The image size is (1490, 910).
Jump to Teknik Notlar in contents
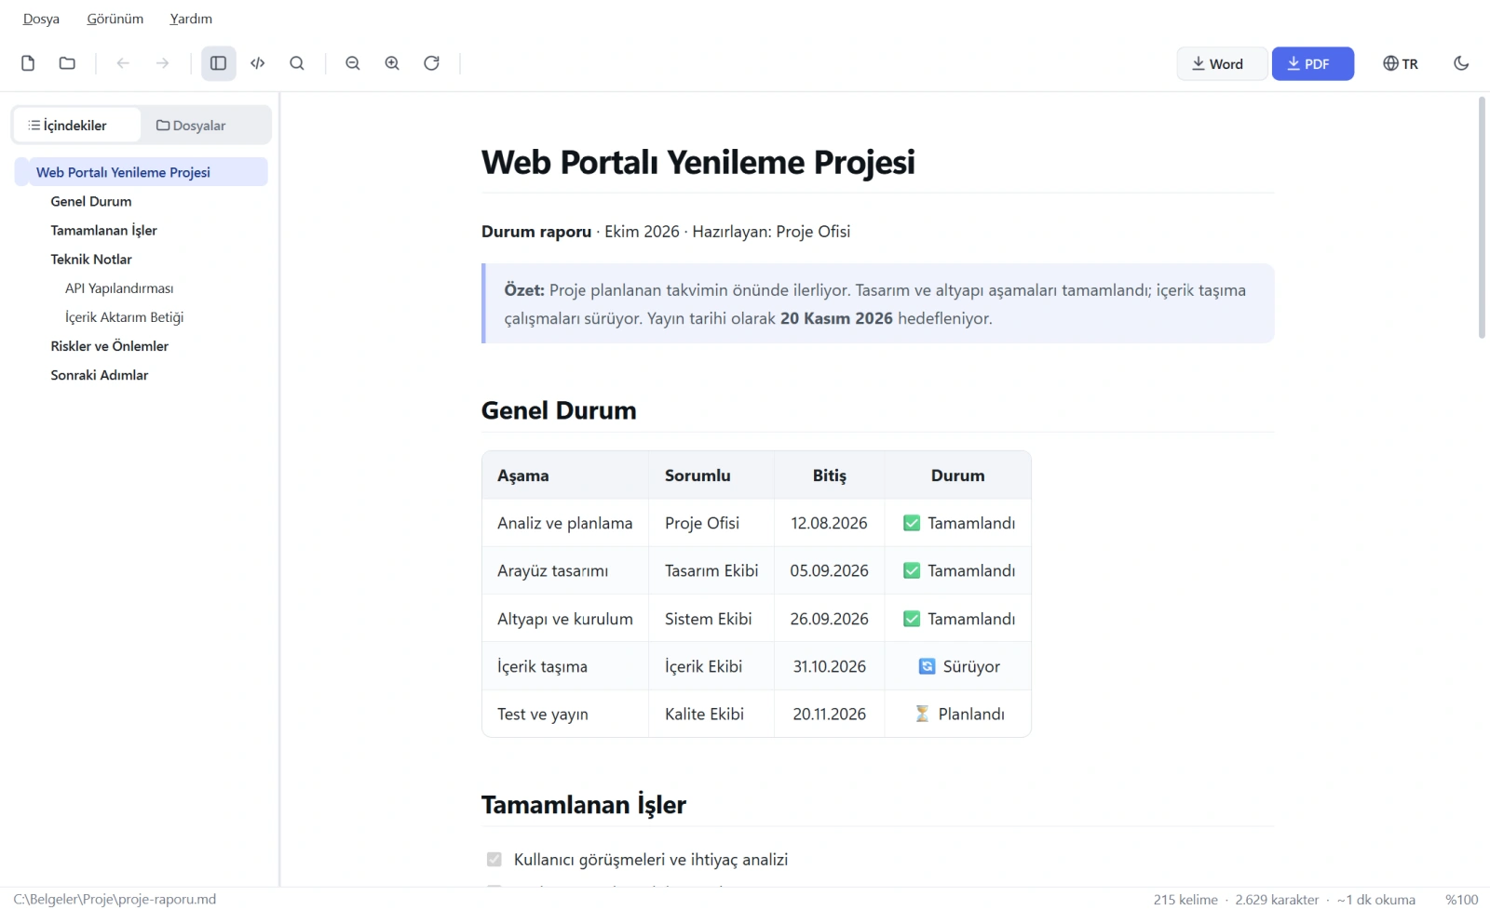point(91,260)
